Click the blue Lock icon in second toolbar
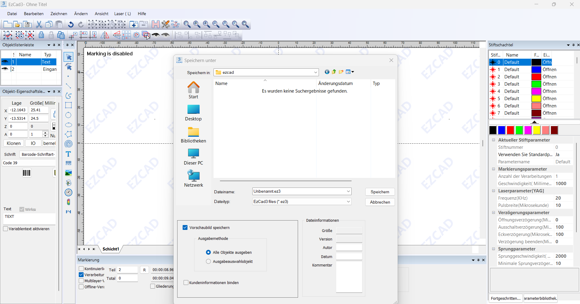This screenshot has height=304, width=580. coord(41,35)
